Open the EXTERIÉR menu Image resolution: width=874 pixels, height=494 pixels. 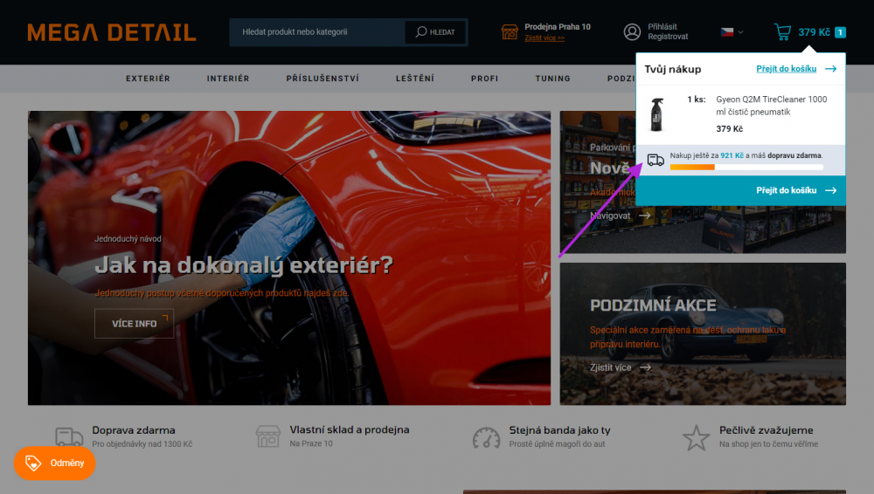pyautogui.click(x=148, y=79)
